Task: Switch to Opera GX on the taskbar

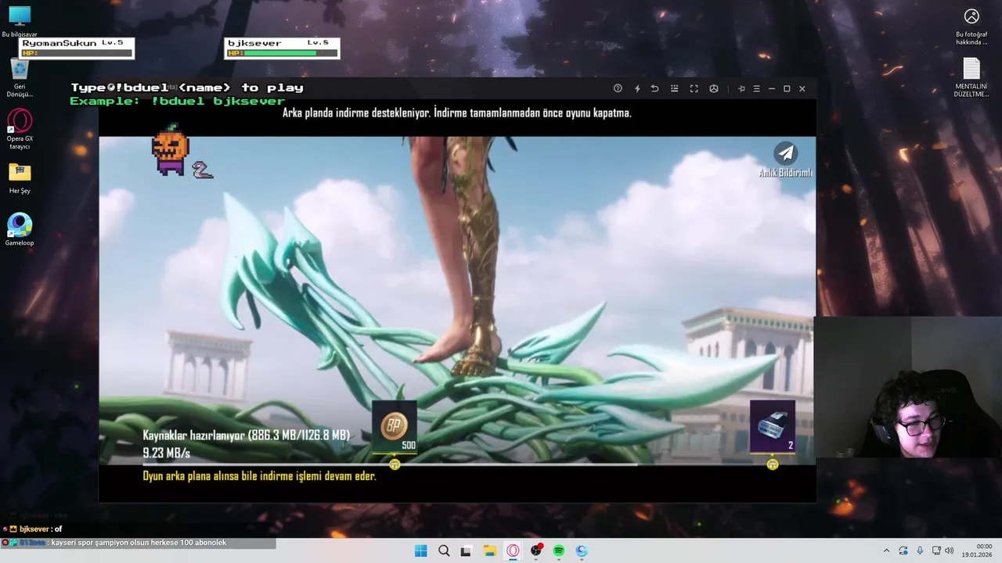Action: click(513, 550)
